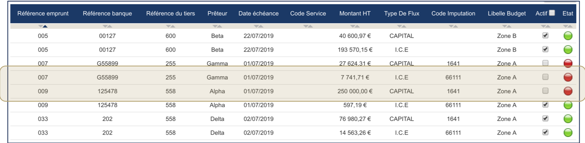Click Alpha in the 250 000,00 € row
Image resolution: width=585 pixels, height=143 pixels.
pyautogui.click(x=217, y=91)
